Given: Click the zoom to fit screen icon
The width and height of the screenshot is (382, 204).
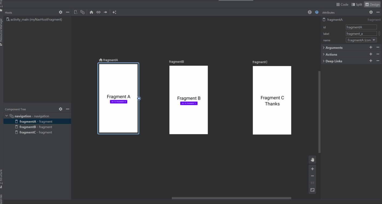Looking at the screenshot, I should coord(313,190).
